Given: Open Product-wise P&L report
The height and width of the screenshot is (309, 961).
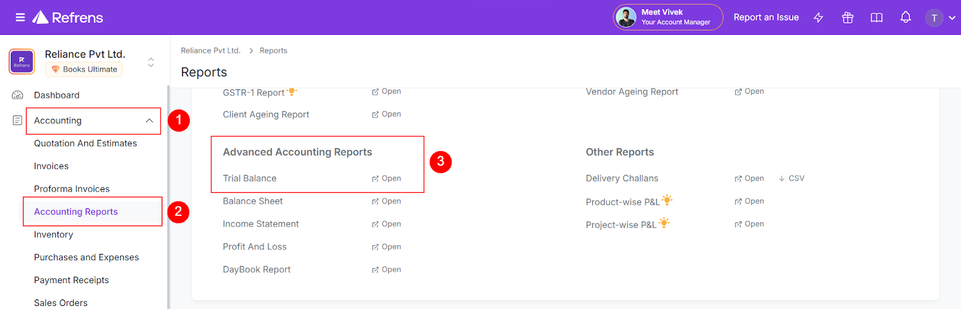Looking at the screenshot, I should 749,201.
